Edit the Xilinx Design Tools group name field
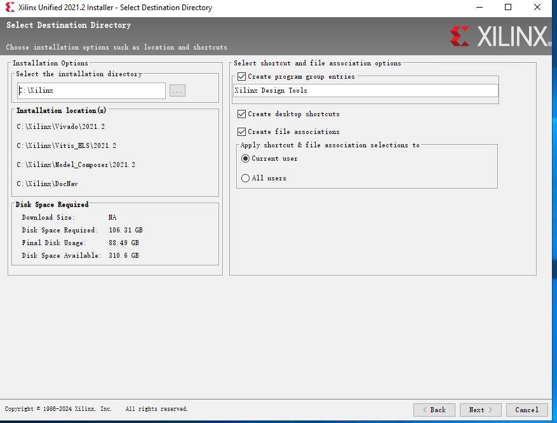Screen dimensions: 557x423 point(366,90)
